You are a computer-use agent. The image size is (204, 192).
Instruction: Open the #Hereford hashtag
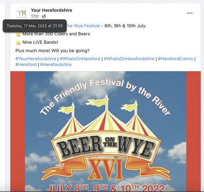click(x=26, y=64)
